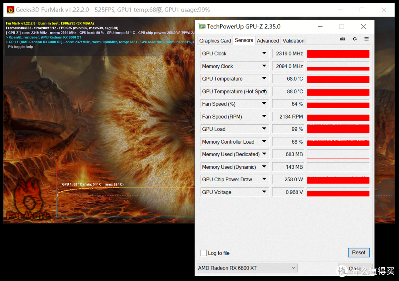Viewport: 399px width, 281px height.
Task: Open the GPU-Z hamburger menu
Action: tap(366, 39)
